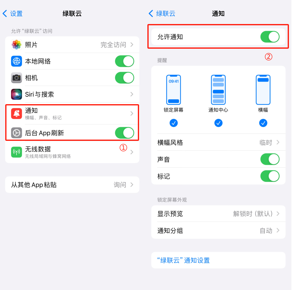Tap the Siri与搜索 icon
Viewport: 292px width, 290px height.
tap(16, 94)
